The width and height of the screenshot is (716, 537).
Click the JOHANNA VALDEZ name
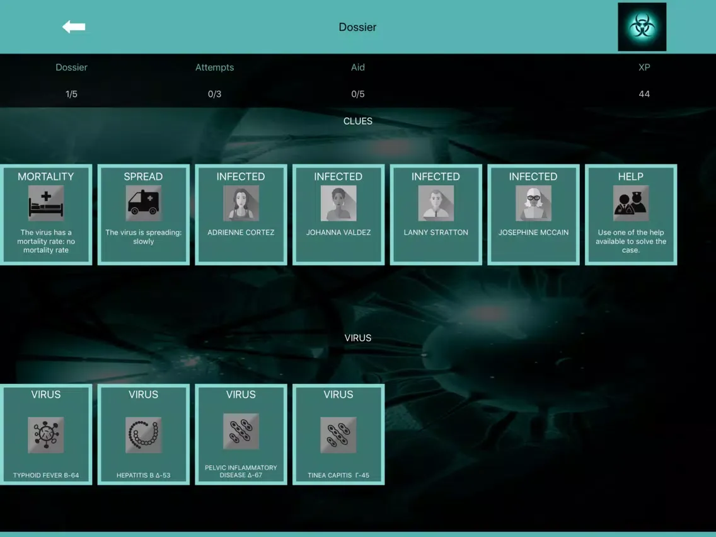pyautogui.click(x=338, y=233)
